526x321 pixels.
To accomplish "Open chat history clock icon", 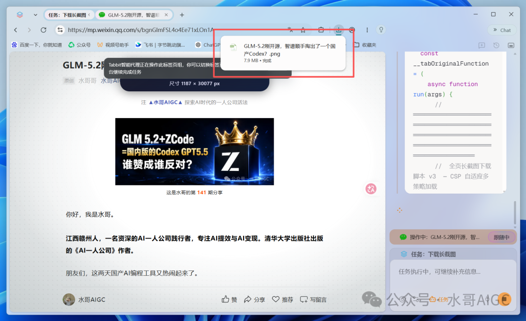I will [x=496, y=45].
